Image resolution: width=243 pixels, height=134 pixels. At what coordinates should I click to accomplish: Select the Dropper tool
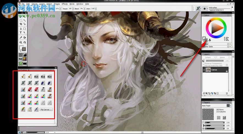pos(21,38)
